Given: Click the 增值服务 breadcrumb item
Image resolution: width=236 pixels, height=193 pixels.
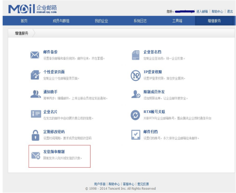Looking at the screenshot, I should click(x=22, y=33).
